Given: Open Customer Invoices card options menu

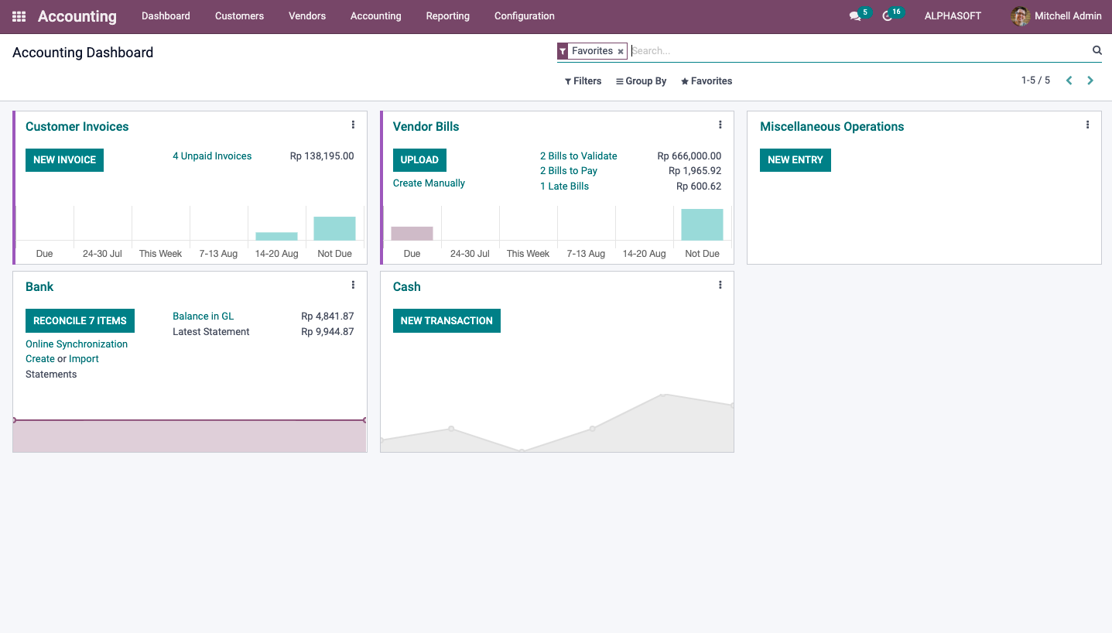Looking at the screenshot, I should 353,125.
